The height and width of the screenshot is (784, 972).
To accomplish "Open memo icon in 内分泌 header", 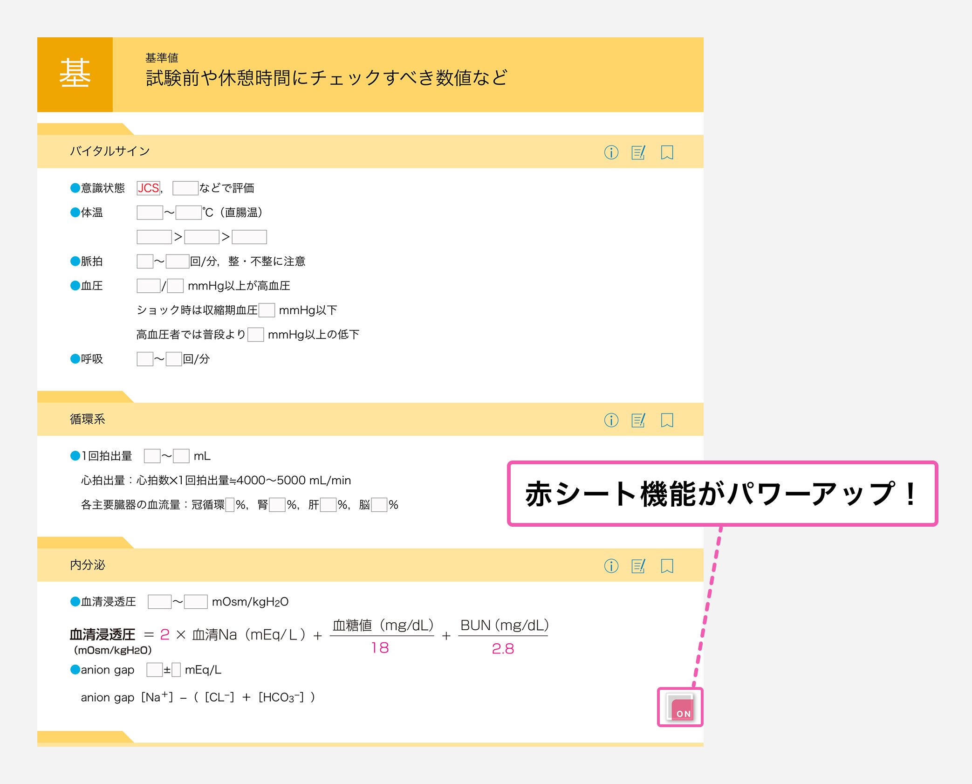I will tap(638, 566).
